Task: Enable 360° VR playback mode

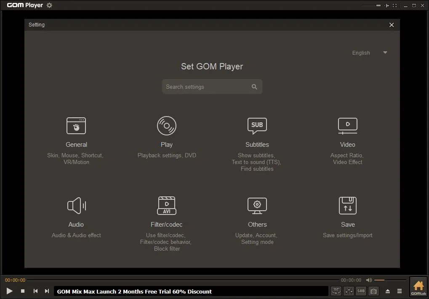Action: click(336, 291)
